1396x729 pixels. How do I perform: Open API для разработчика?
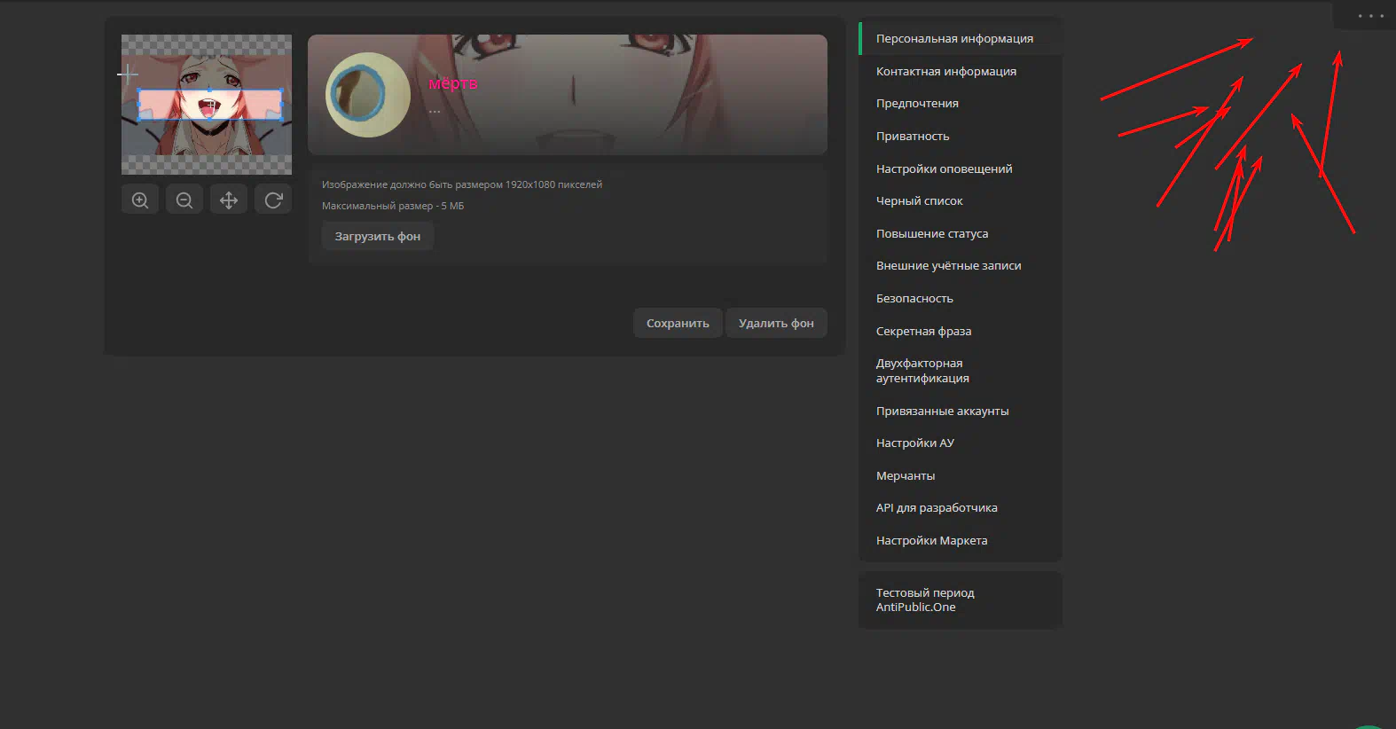pyautogui.click(x=961, y=508)
